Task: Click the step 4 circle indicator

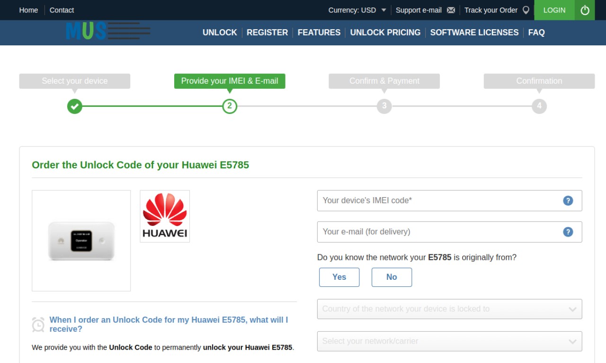Action: click(x=539, y=106)
